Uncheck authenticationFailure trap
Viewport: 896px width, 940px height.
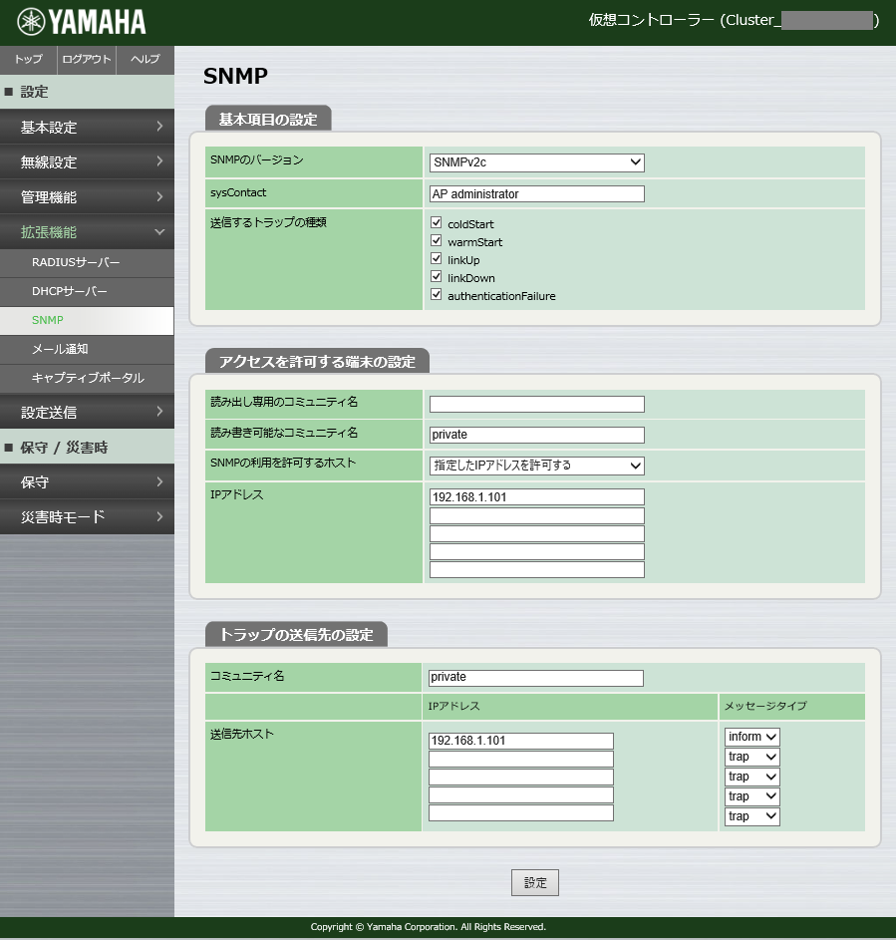coord(436,294)
